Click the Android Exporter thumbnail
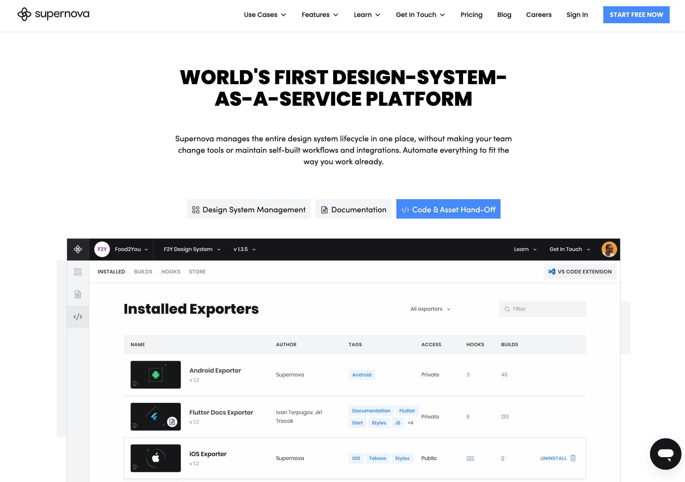Screen dimensions: 685x482 coord(156,375)
